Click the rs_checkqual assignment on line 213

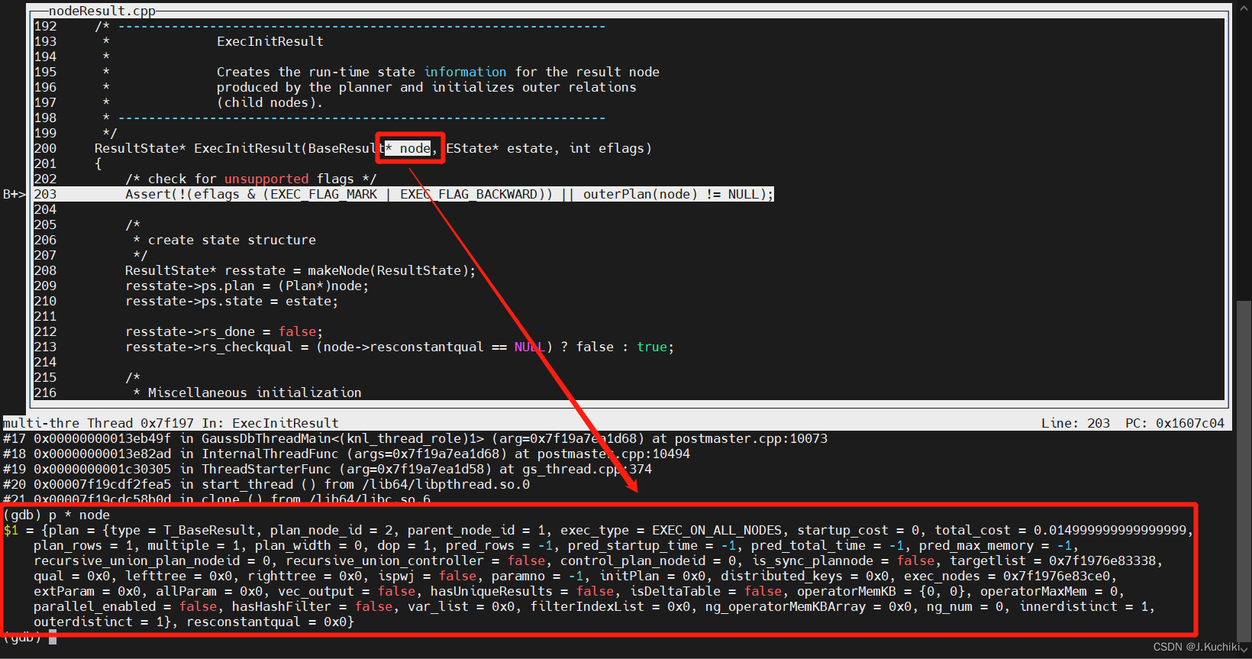[x=400, y=347]
